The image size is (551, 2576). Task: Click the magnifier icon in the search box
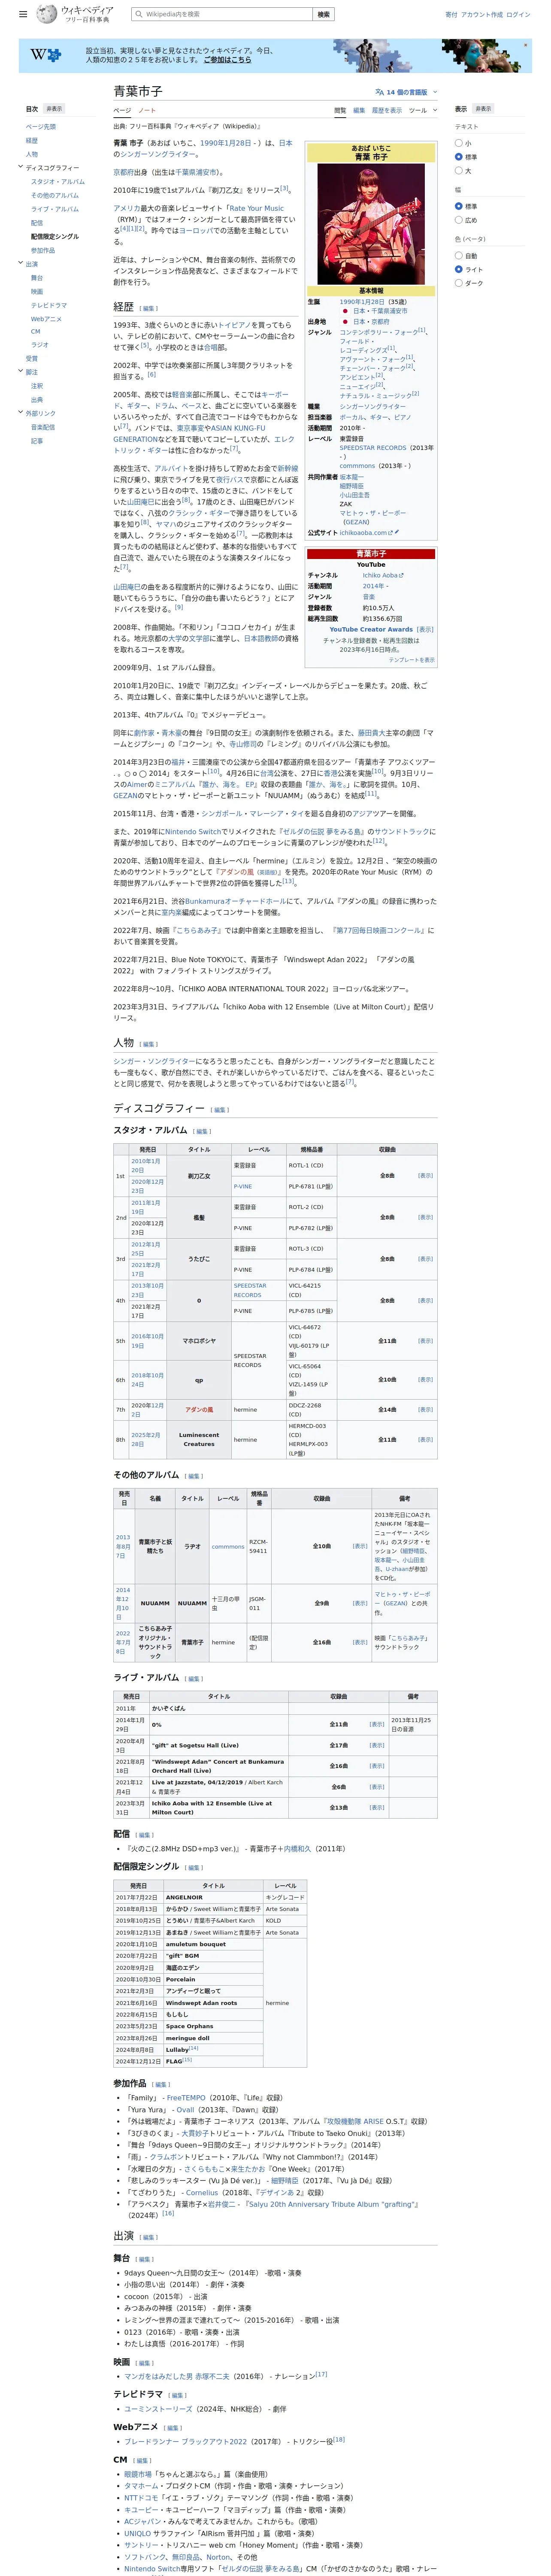(x=138, y=14)
